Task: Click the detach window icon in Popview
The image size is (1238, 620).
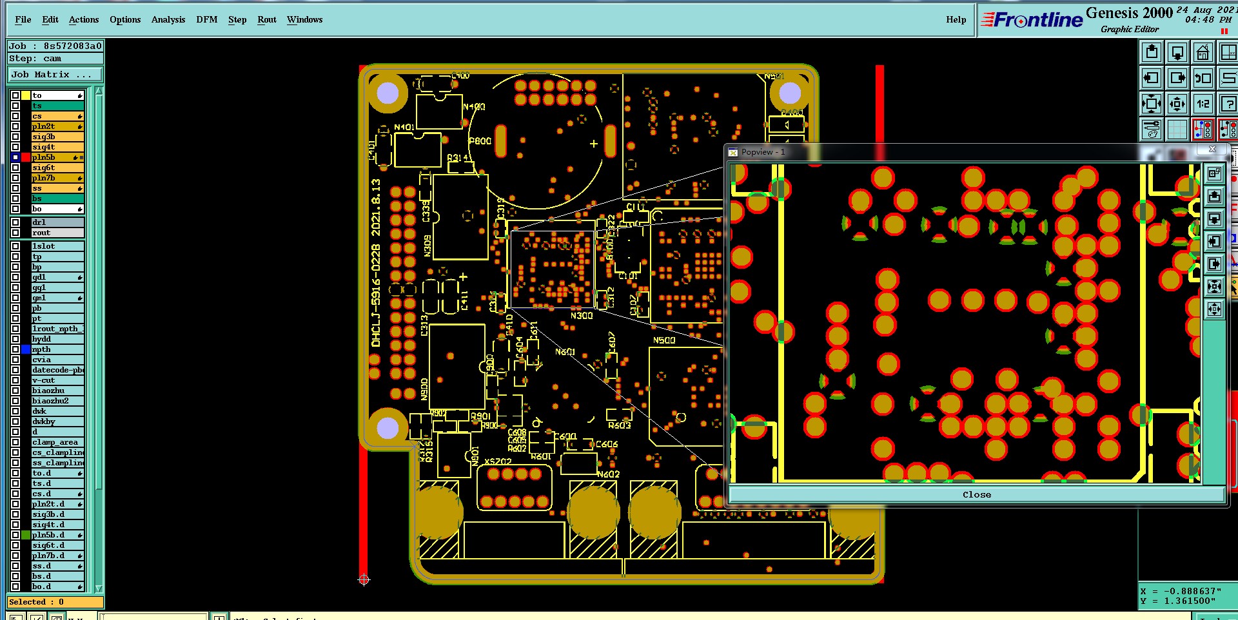Action: coord(1214,173)
